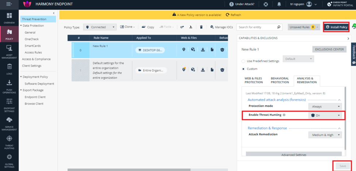Click Refresh in the yellow banner
356x171 pixels.
[233, 15]
